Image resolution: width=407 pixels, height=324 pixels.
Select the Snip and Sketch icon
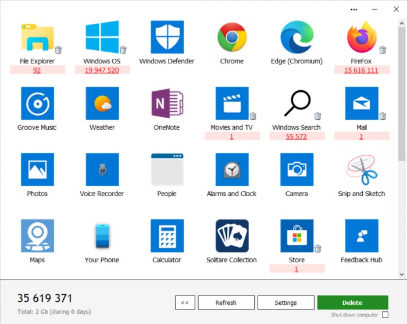pos(362,169)
